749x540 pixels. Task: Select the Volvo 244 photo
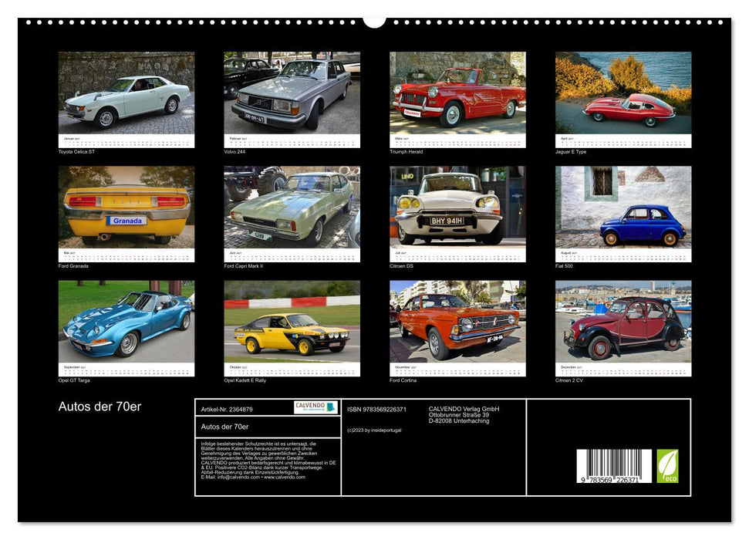pyautogui.click(x=292, y=93)
